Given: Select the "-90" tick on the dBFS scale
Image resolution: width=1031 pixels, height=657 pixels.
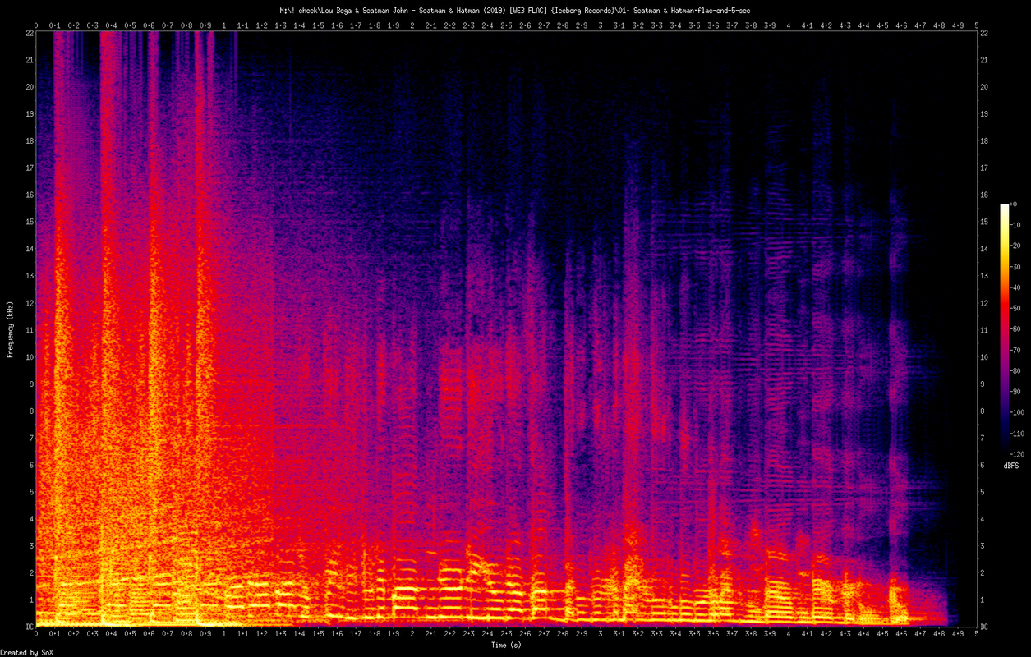Looking at the screenshot, I should tap(1016, 392).
